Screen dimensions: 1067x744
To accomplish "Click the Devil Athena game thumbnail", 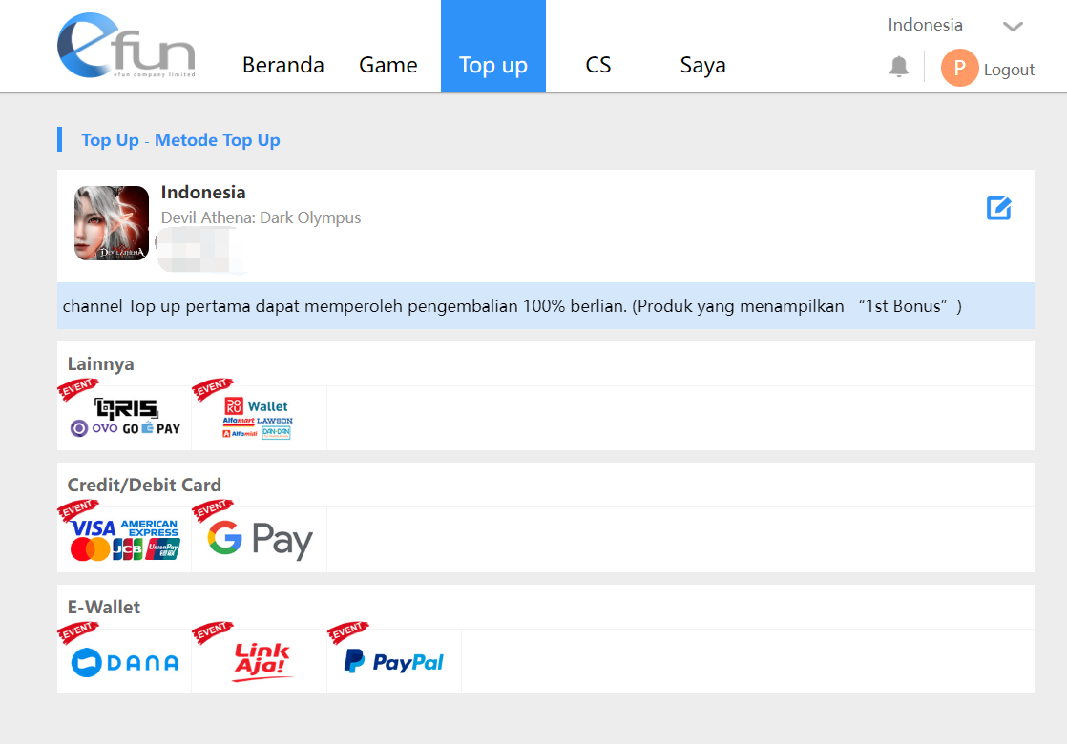I will tap(112, 223).
